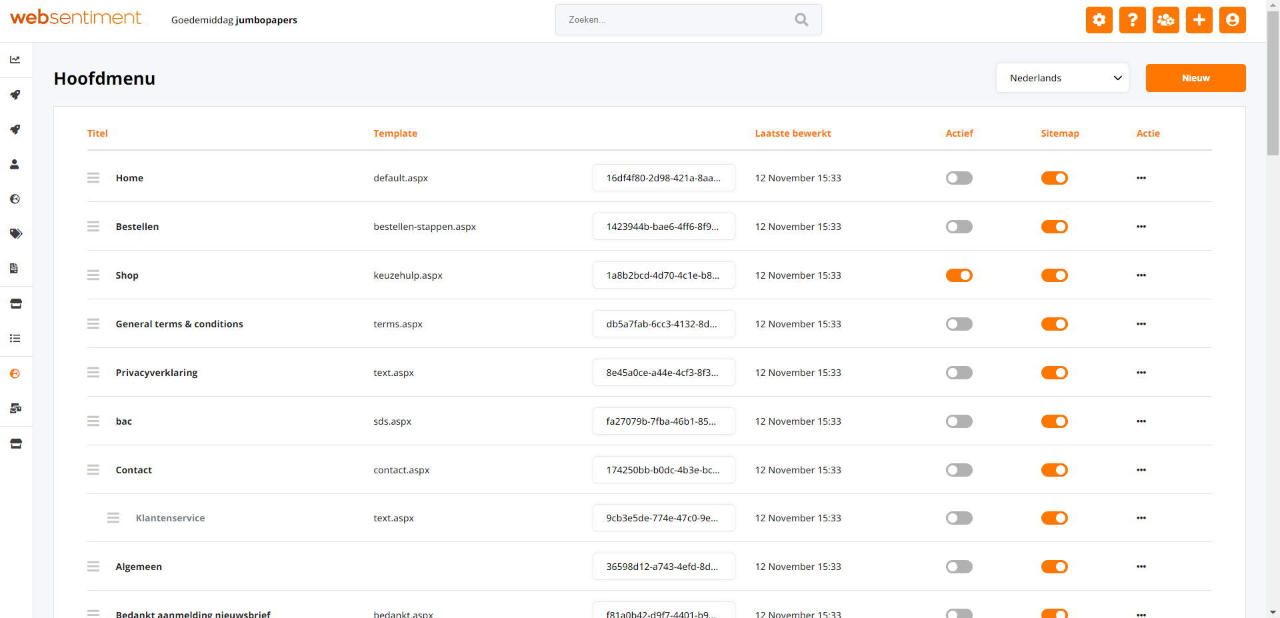Click the websentiment logo link

pyautogui.click(x=75, y=18)
